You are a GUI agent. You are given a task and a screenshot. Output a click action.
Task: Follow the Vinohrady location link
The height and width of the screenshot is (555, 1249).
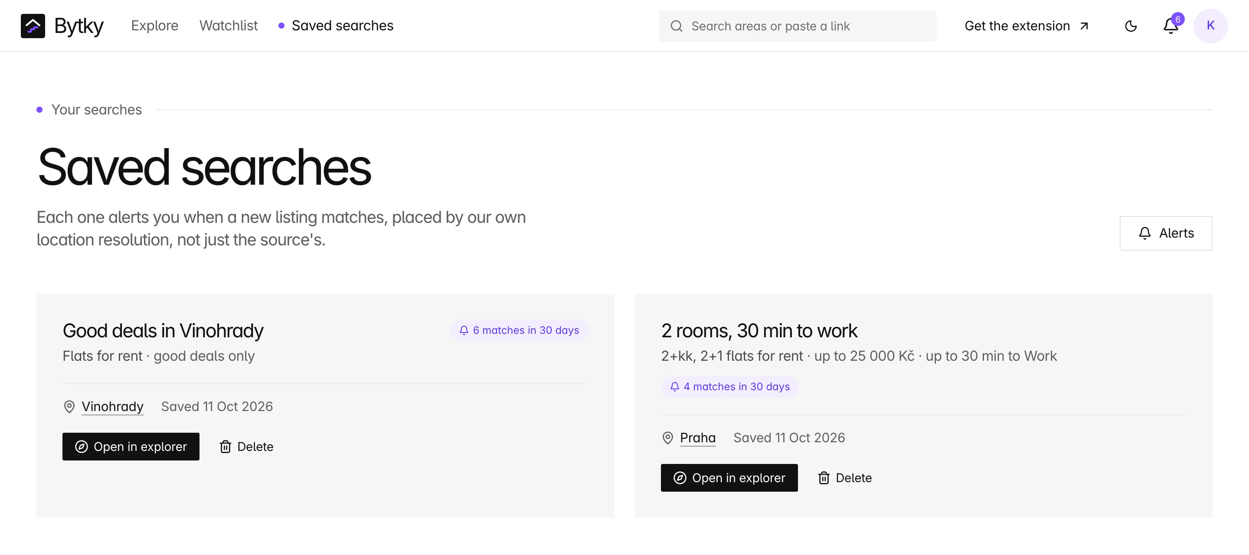112,407
